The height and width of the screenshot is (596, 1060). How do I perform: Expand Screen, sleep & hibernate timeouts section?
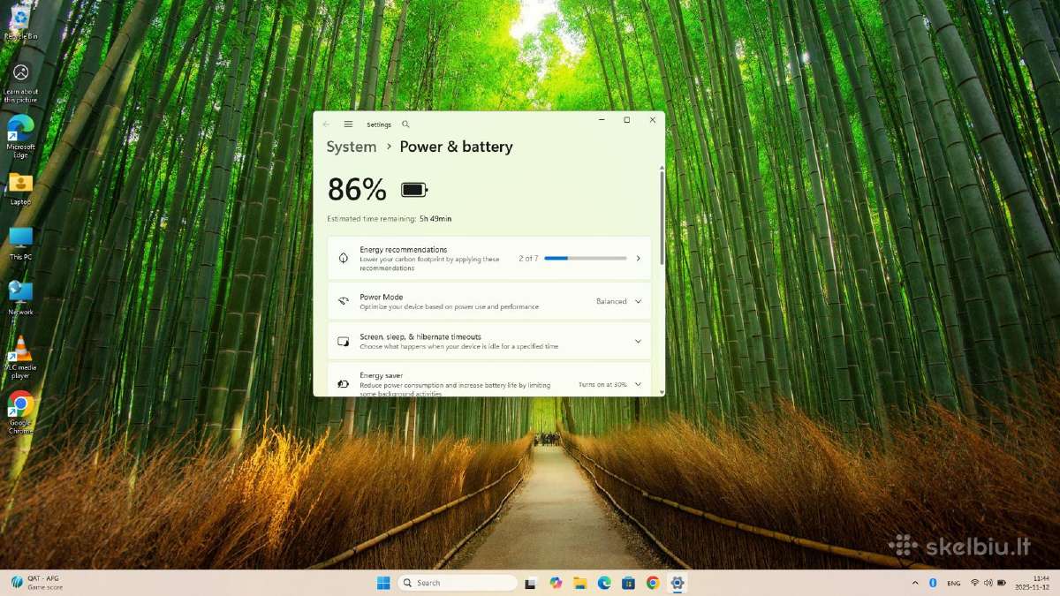tap(638, 341)
